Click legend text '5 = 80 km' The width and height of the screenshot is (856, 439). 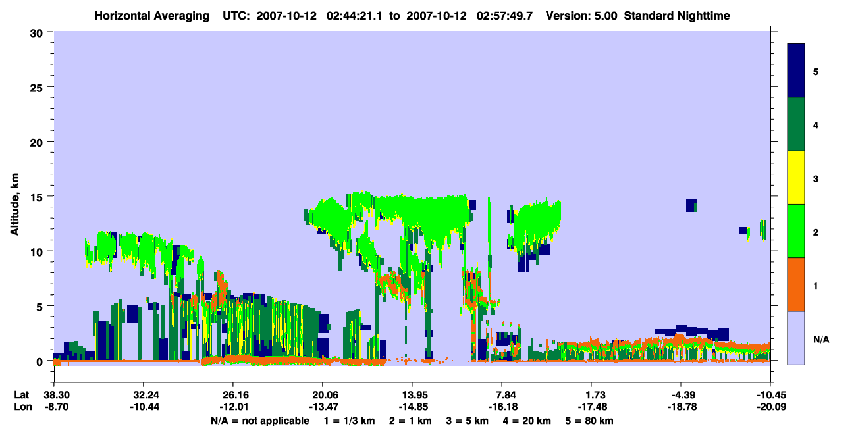tap(589, 421)
